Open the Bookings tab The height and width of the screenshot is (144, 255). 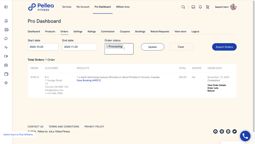140,32
